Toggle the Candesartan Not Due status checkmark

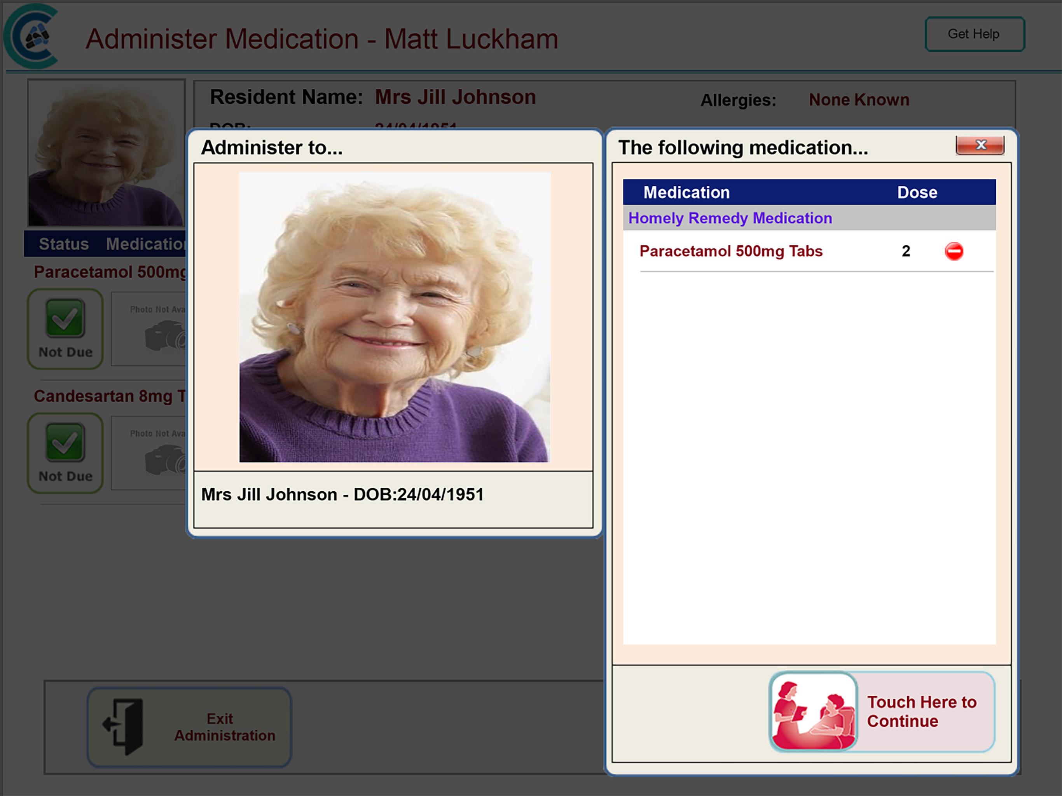65,443
